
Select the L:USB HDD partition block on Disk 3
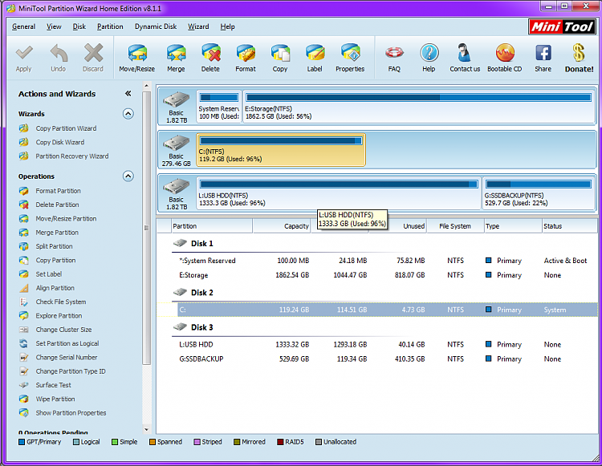[338, 193]
